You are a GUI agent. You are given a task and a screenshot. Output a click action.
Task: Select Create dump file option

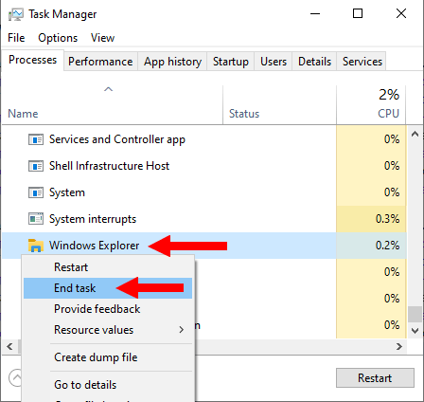pos(108,357)
